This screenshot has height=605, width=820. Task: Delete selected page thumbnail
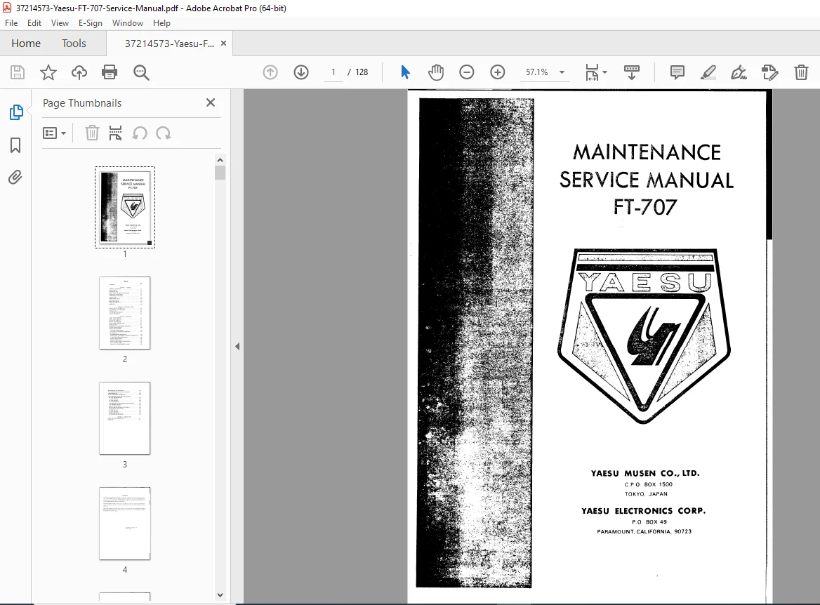tap(92, 133)
